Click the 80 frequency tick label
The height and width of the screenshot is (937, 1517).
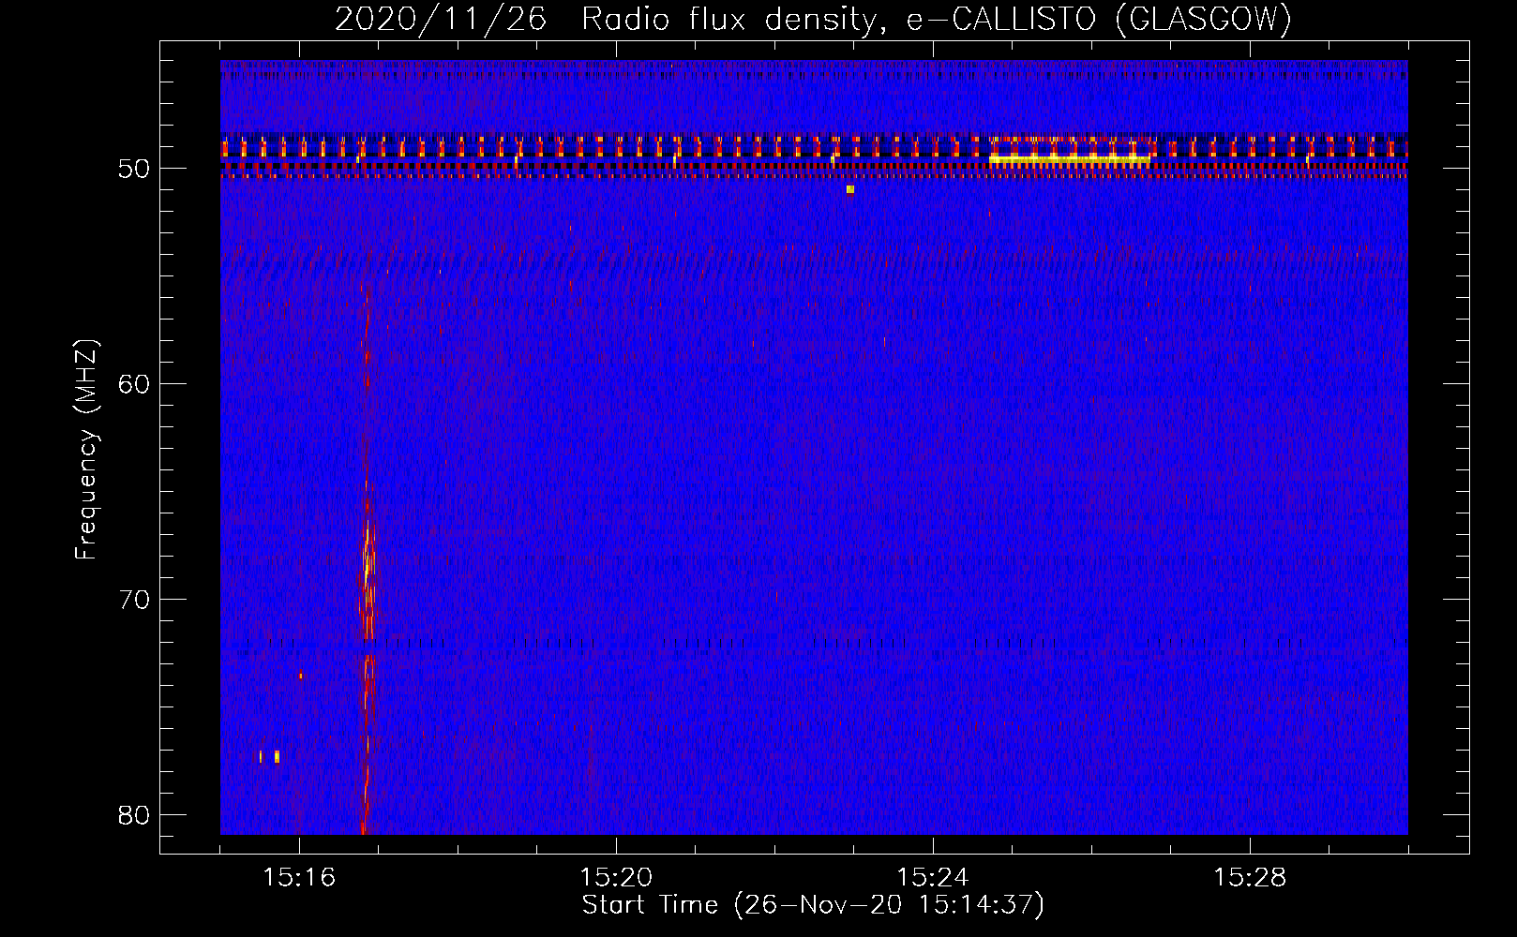[135, 815]
